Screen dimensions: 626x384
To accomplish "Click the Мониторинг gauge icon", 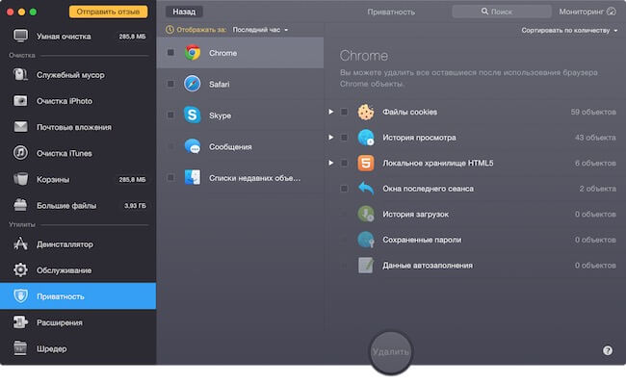I will [x=612, y=12].
